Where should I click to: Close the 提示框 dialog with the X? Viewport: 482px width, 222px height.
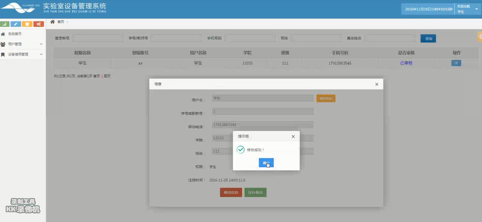[x=292, y=136]
